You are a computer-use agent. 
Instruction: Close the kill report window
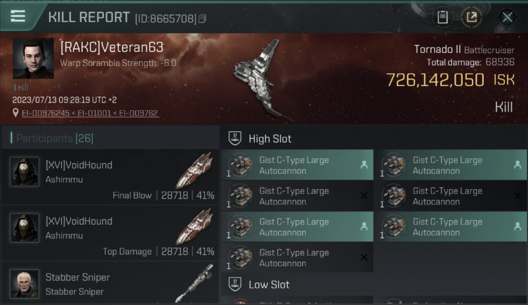(x=507, y=17)
